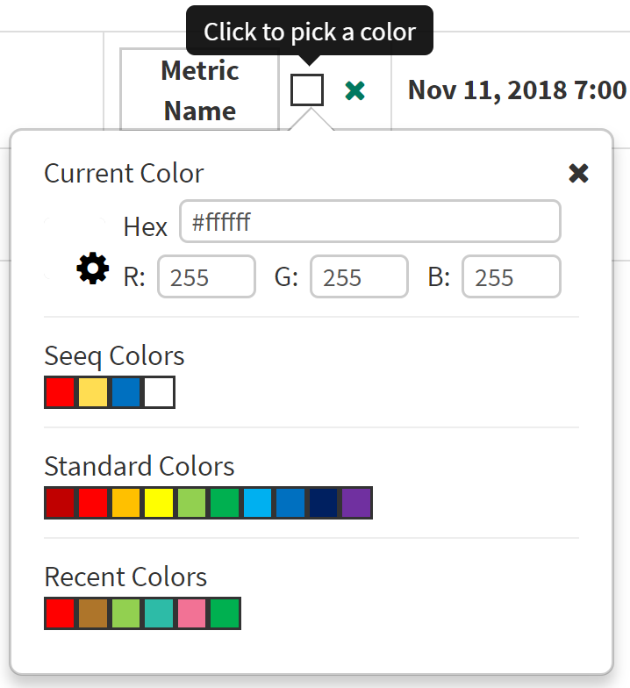
Task: Click the B value input field
Action: [511, 276]
